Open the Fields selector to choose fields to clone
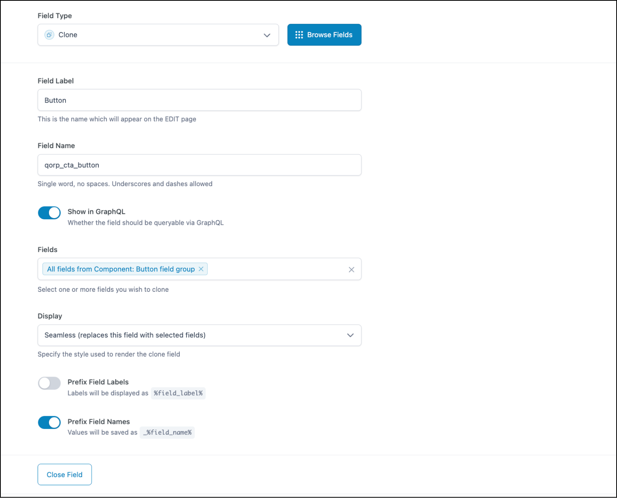617x498 pixels. pos(278,269)
